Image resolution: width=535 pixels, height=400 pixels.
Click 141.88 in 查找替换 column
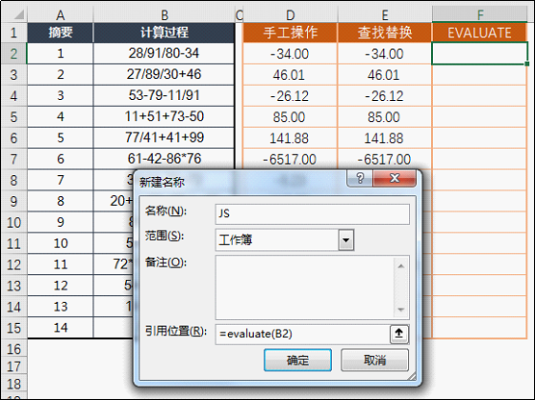pos(385,138)
